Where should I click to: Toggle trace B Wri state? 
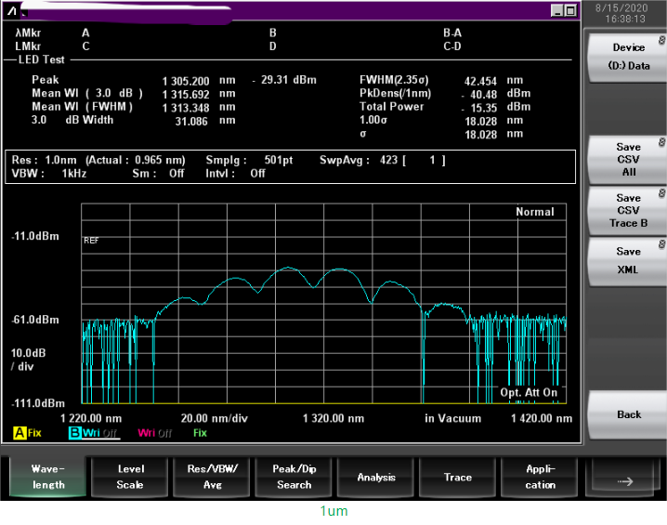[x=97, y=433]
